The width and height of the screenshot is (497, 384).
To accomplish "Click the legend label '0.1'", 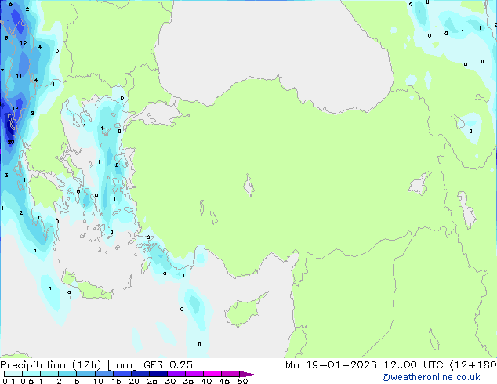I will click(9, 381).
